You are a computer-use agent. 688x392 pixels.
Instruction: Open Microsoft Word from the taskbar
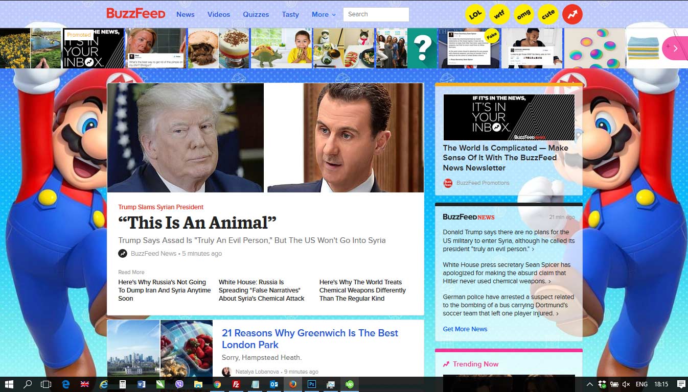click(x=142, y=384)
